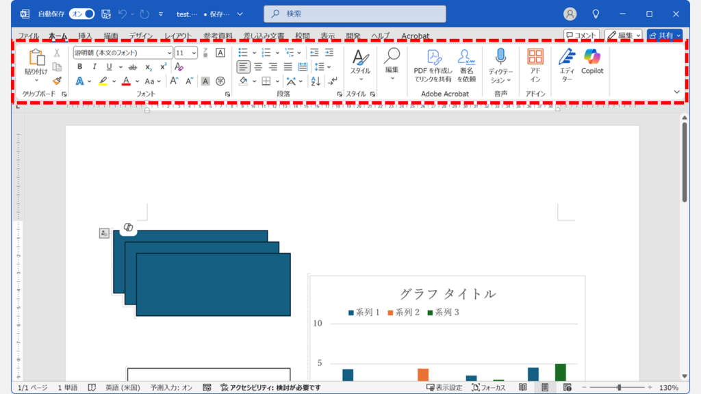Launch the エディター editor icon
701x394 pixels.
567,57
